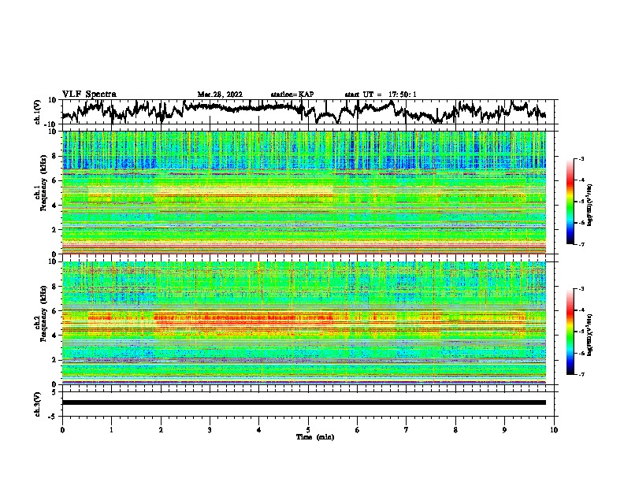The image size is (624, 482).
Task: Click the "2" tick on Time axis
Action: point(161,430)
